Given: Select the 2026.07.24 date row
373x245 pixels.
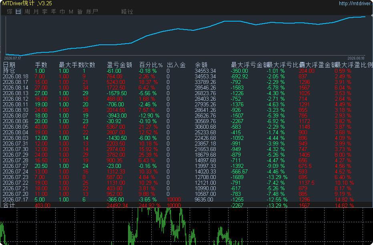Looking at the screenshot, I should (16, 171).
